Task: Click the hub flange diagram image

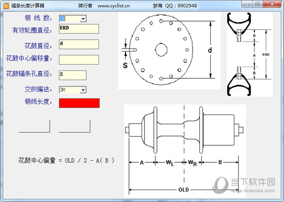Action: (x=169, y=51)
